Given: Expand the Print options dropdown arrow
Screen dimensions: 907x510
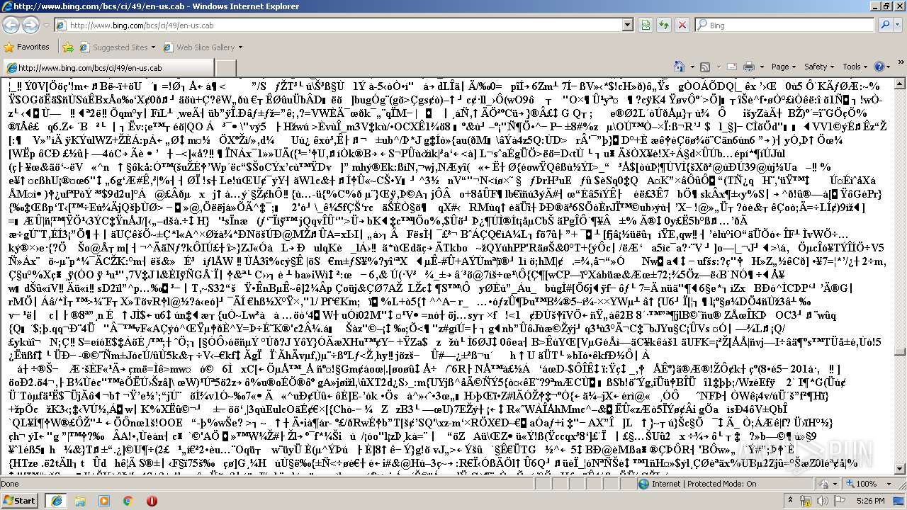Looking at the screenshot, I should [760, 67].
